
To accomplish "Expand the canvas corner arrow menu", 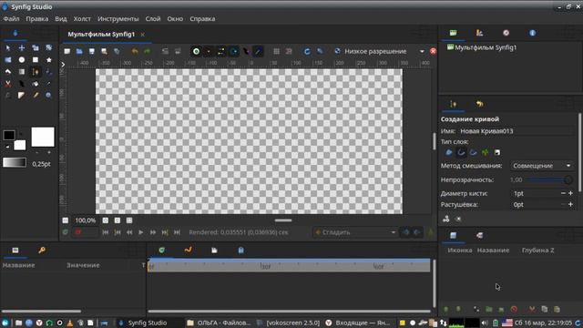I will pyautogui.click(x=63, y=65).
